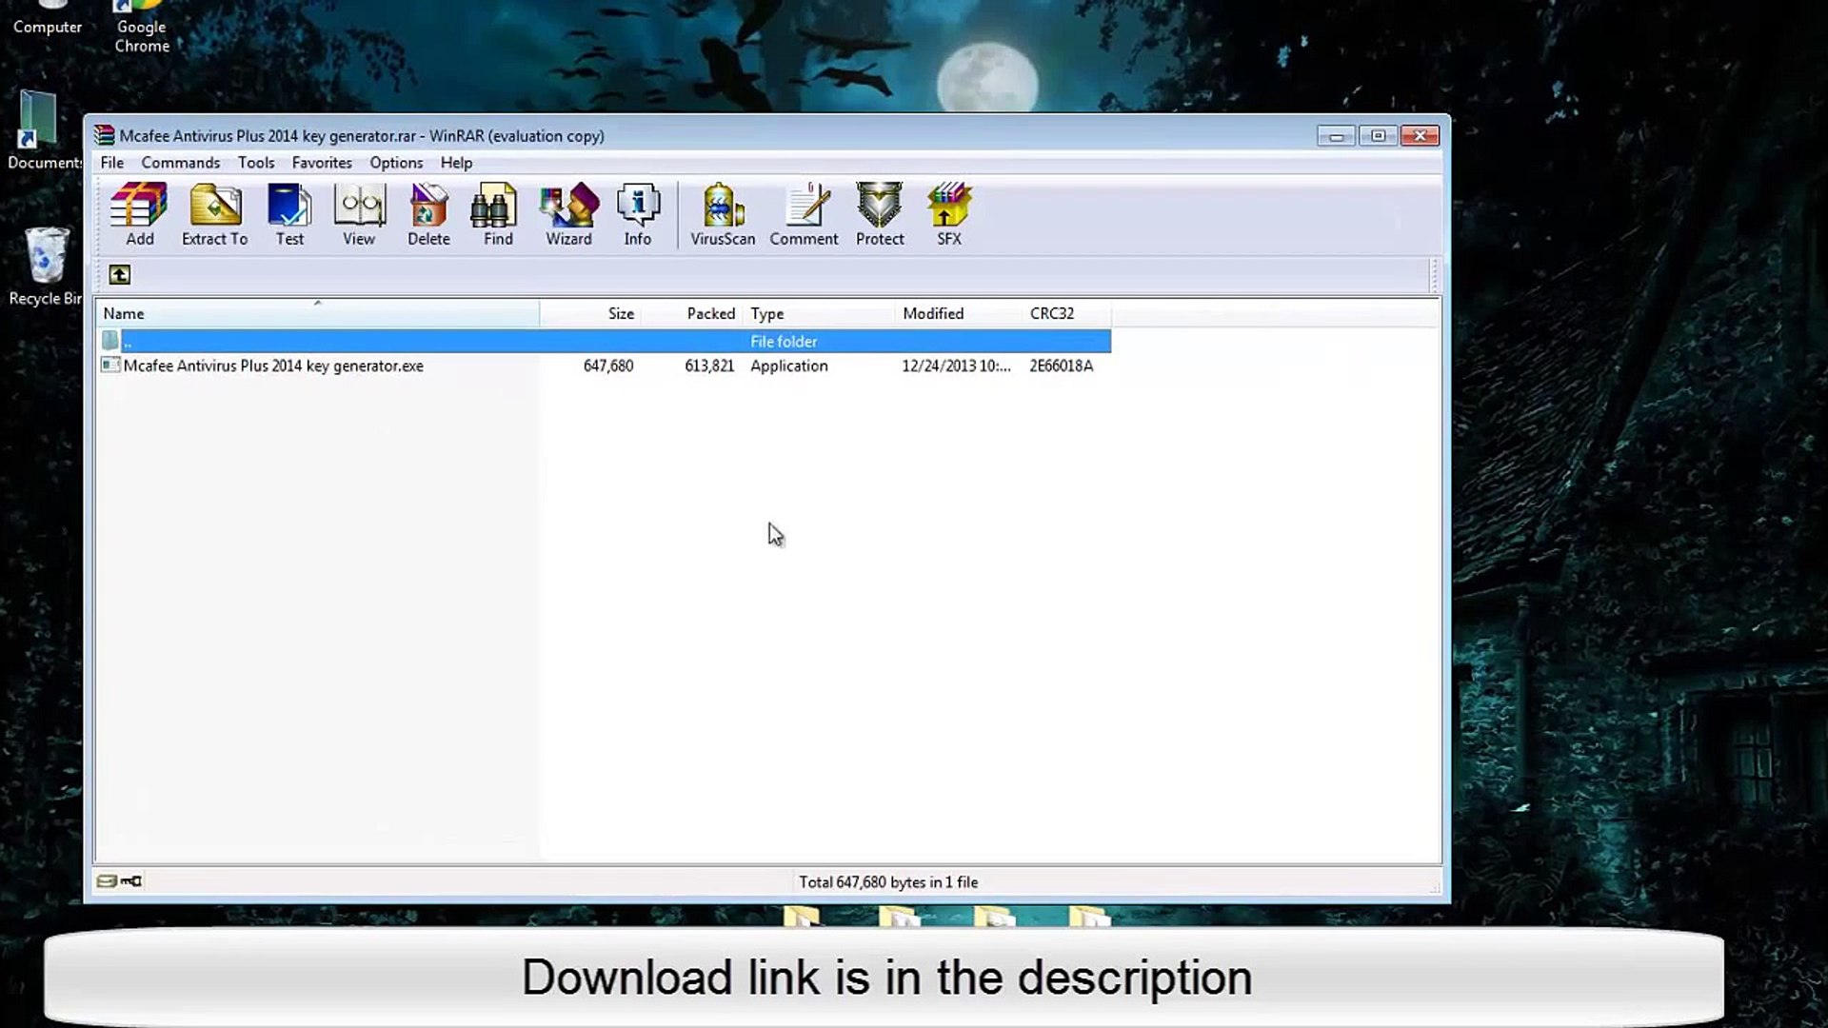The image size is (1828, 1028).
Task: Click the Delete files icon
Action: (428, 214)
